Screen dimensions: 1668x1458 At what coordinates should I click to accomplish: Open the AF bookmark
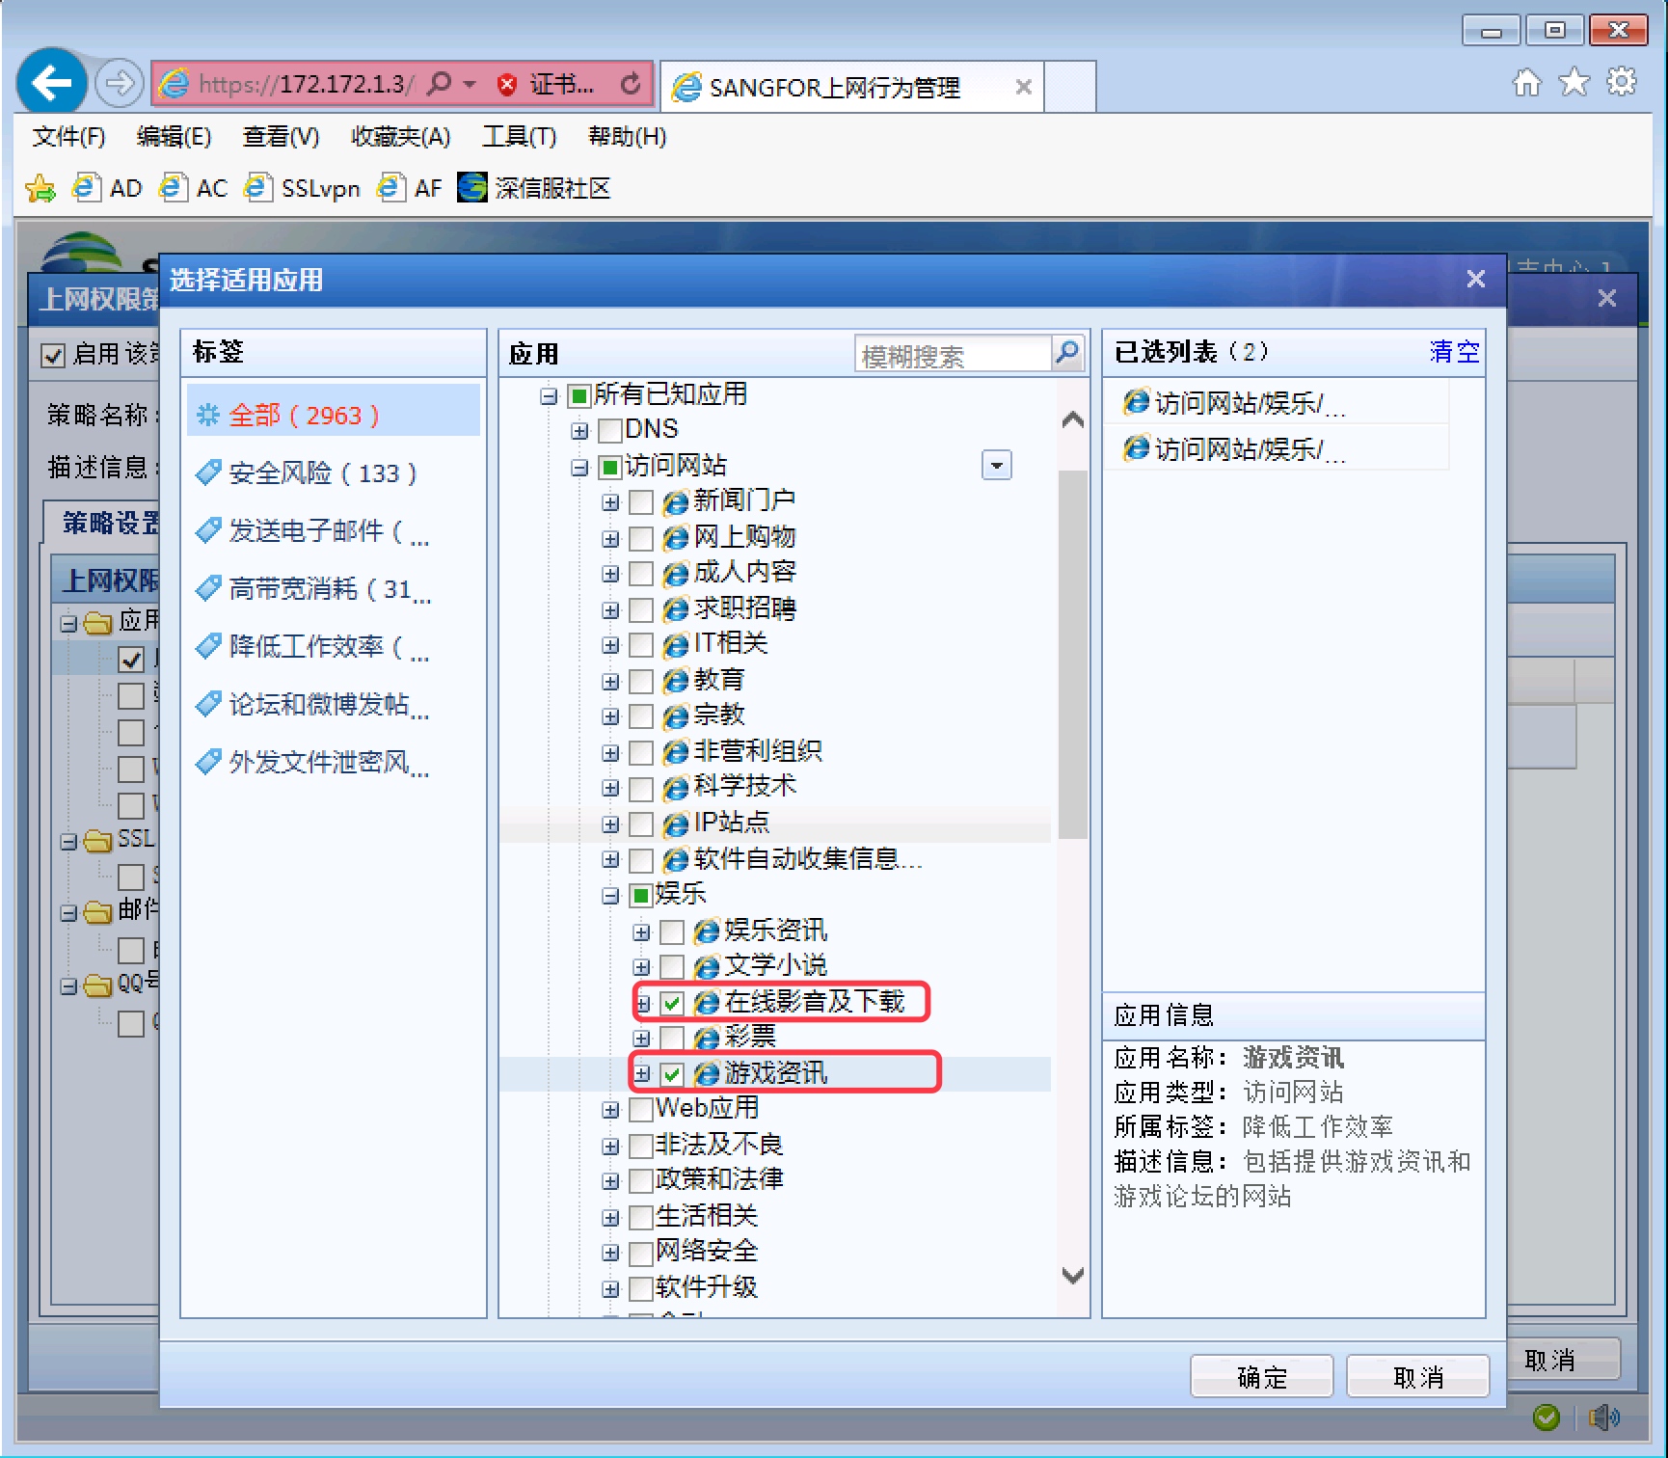(x=411, y=188)
